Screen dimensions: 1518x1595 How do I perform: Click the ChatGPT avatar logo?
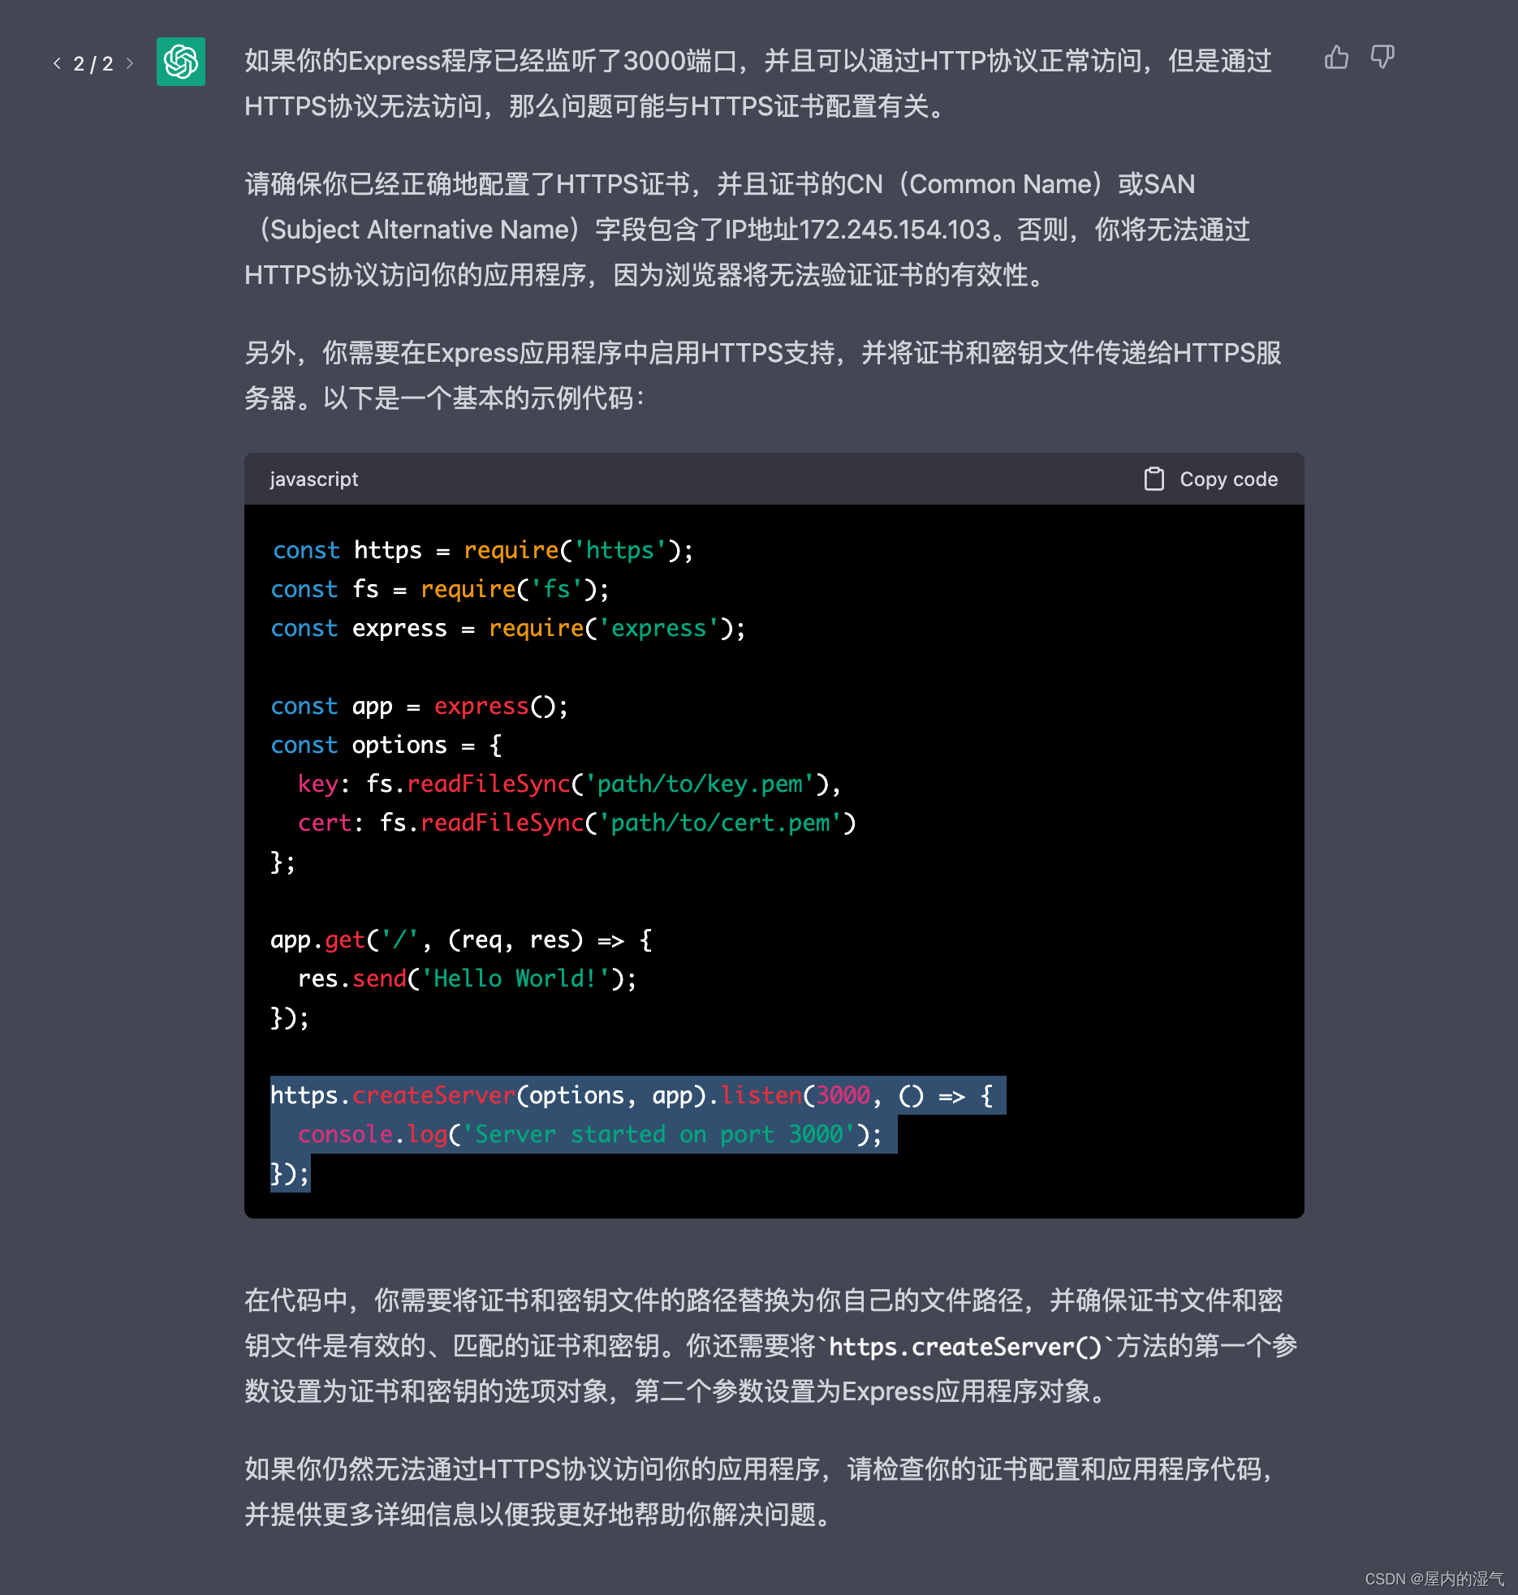(x=181, y=62)
